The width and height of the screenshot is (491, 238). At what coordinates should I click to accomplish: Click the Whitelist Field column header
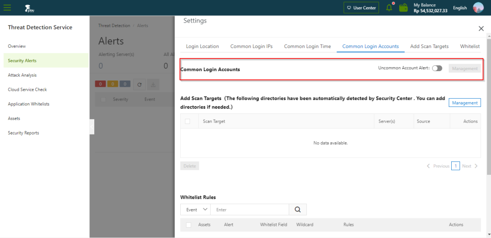tap(273, 225)
